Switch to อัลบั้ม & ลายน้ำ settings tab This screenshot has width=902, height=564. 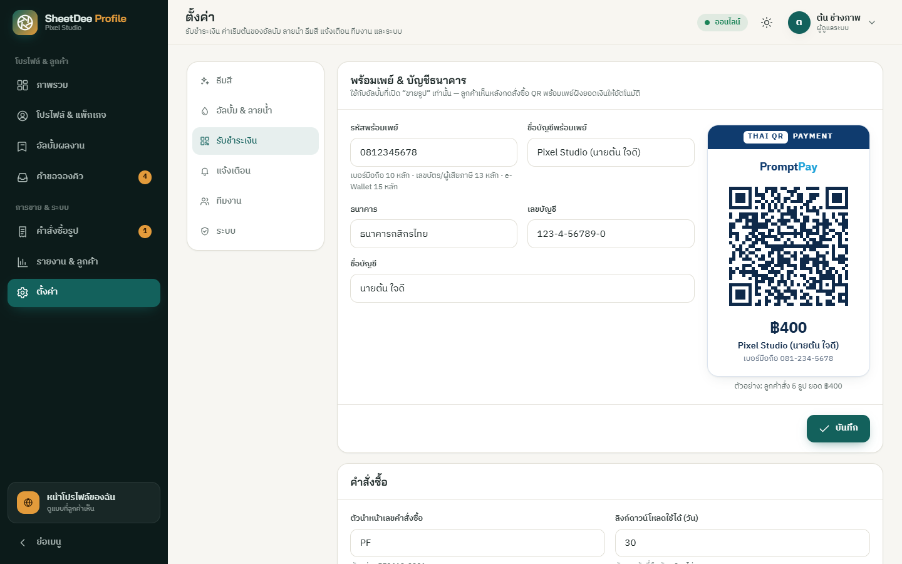pos(256,111)
